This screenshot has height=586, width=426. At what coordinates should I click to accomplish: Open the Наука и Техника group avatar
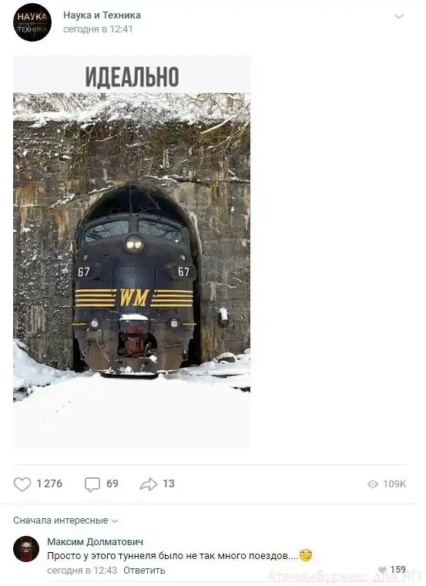(x=32, y=22)
